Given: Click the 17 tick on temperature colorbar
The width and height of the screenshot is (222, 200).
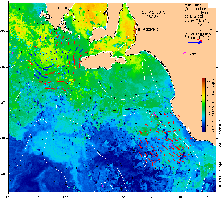Looking at the screenshot, I should (209, 114).
